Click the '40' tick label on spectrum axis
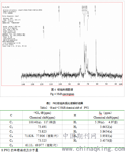Image resolution: width=125 pixels, height=152 pixels. [x=116, y=84]
